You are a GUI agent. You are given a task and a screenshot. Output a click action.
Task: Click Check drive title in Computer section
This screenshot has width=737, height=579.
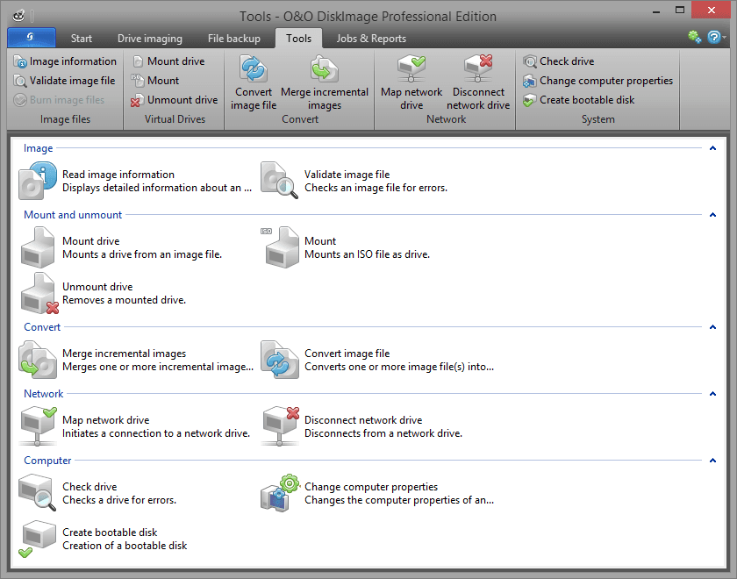[89, 487]
